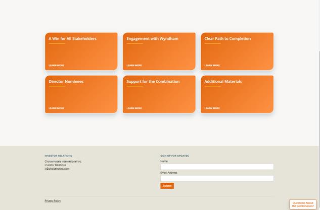Open Questions About the Combination popup
Viewport: 320px width, 210px height.
(x=303, y=204)
